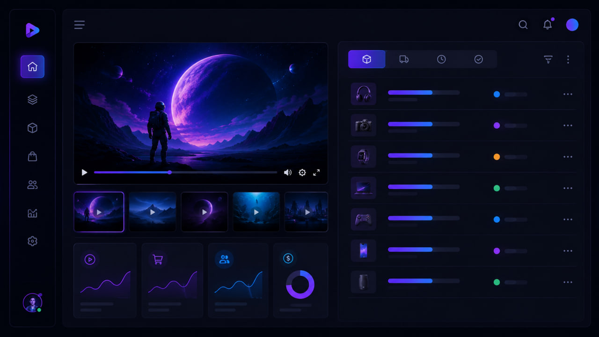This screenshot has width=599, height=337.
Task: Open the shopping bag section in the sidebar
Action: (32, 156)
